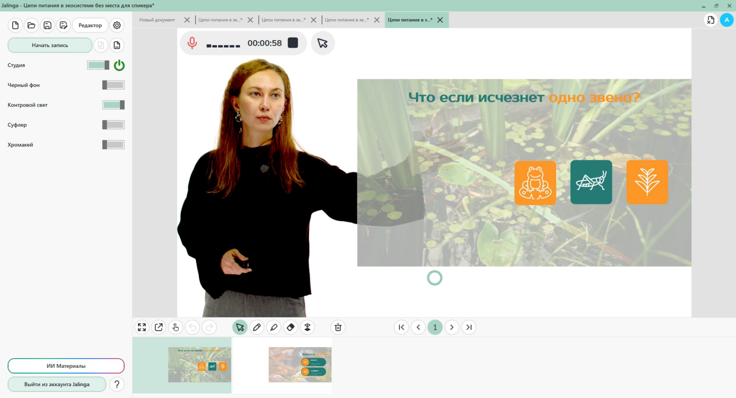Enable the Черный фон switch

113,85
